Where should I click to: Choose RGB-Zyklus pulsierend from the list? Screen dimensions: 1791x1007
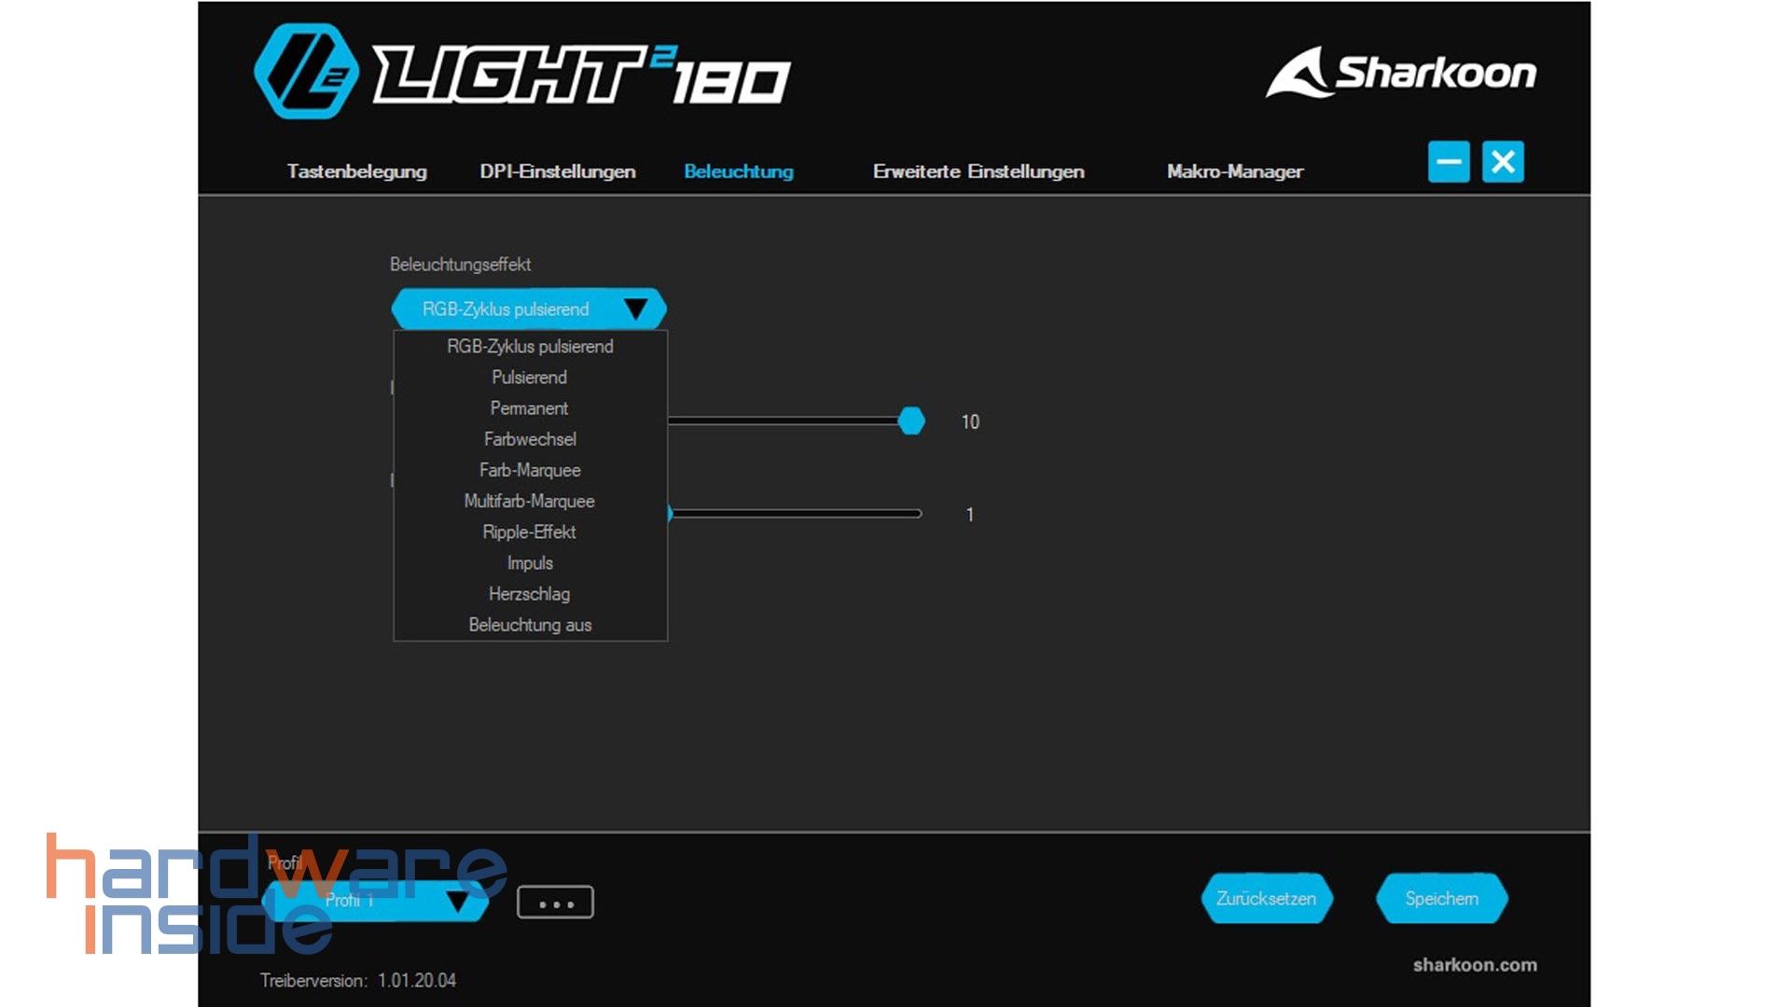530,347
